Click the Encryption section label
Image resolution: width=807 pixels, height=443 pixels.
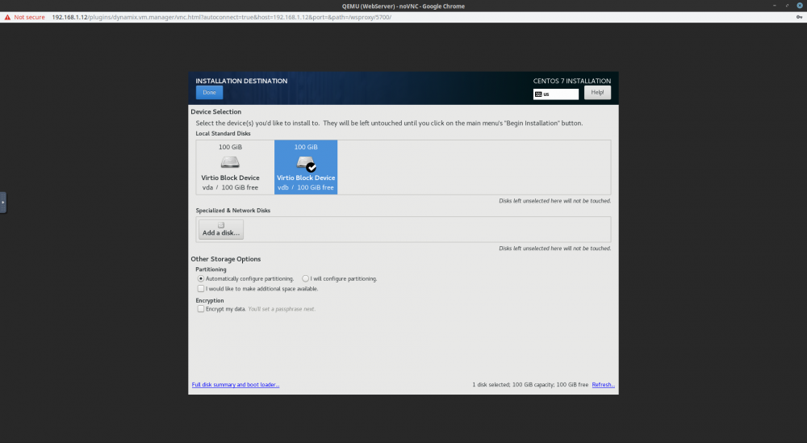click(x=210, y=300)
